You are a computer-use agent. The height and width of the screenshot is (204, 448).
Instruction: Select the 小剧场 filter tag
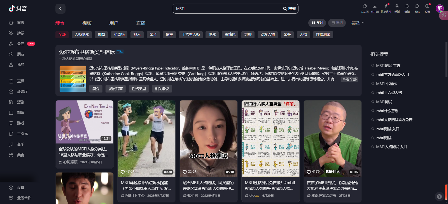coord(119,34)
